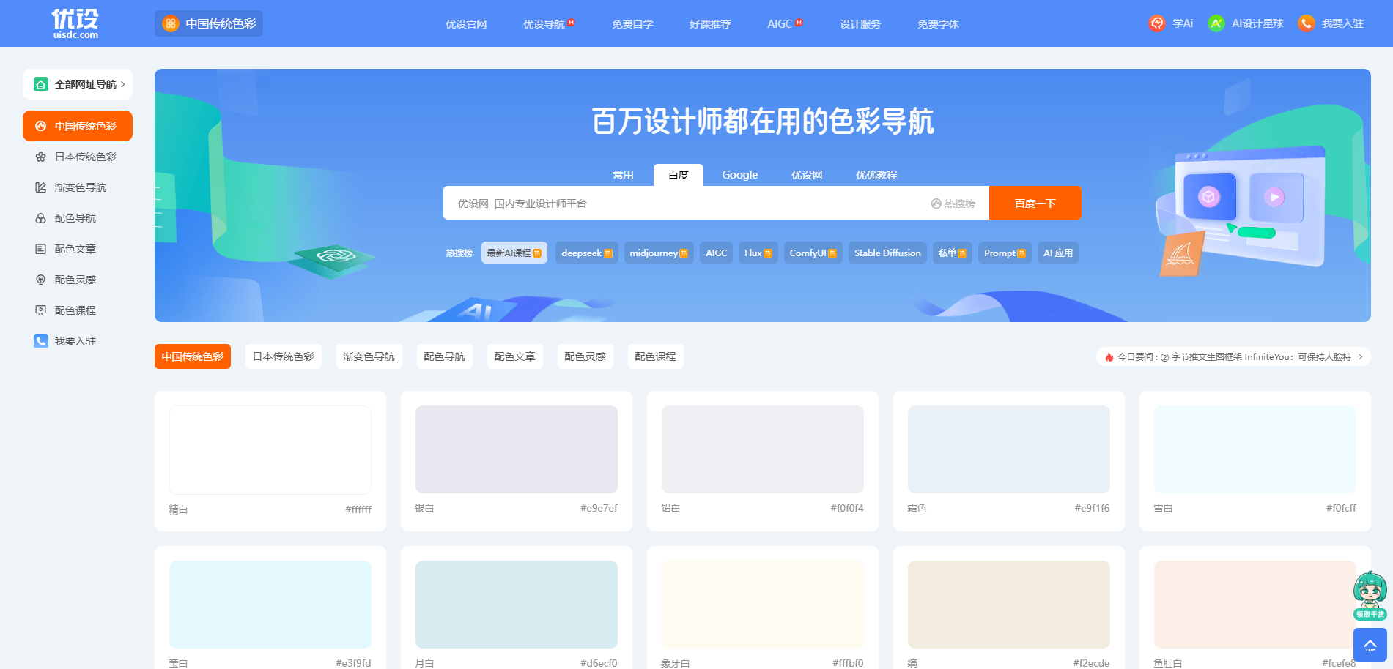Click the 霜色 color swatch
The height and width of the screenshot is (669, 1393).
point(1008,449)
